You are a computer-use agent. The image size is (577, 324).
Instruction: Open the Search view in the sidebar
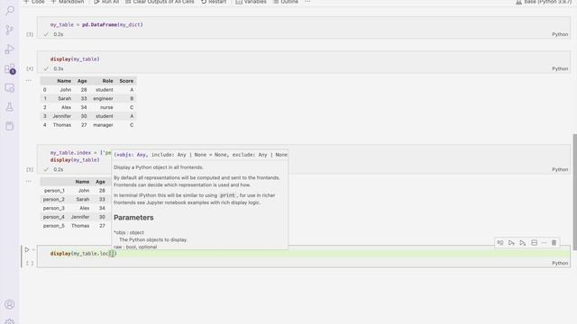tap(10, 10)
